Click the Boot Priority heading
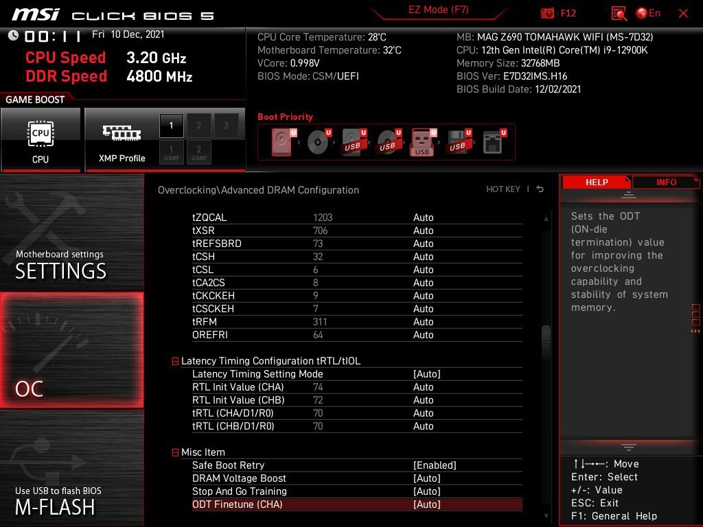The image size is (703, 527). 285,117
